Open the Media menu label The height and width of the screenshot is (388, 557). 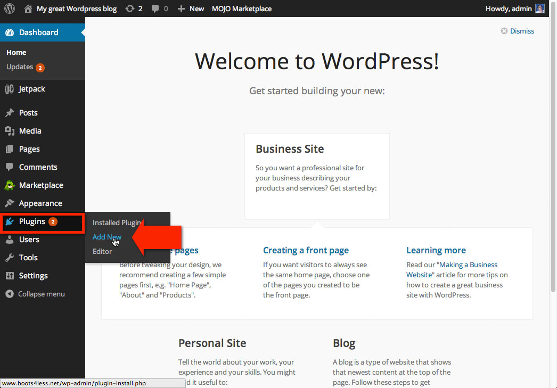coord(30,130)
